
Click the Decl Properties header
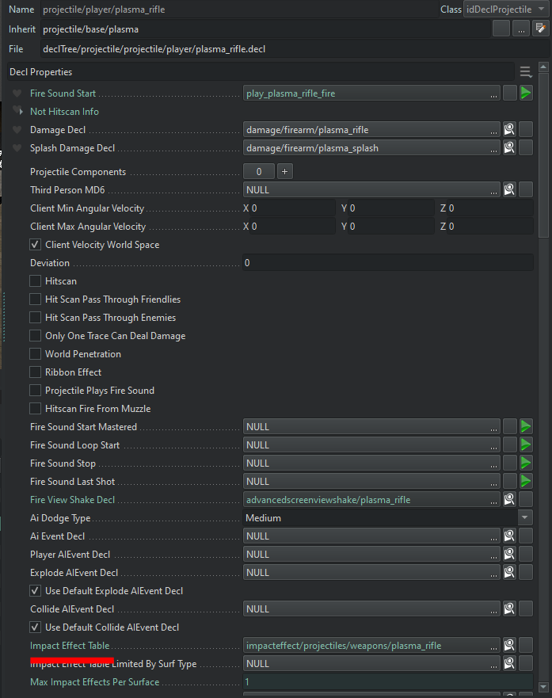click(x=261, y=71)
